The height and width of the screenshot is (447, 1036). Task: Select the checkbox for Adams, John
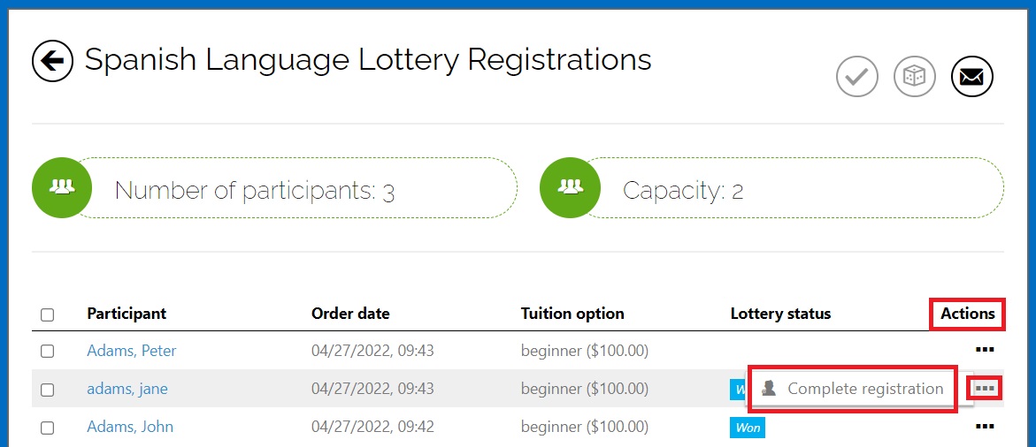click(48, 428)
